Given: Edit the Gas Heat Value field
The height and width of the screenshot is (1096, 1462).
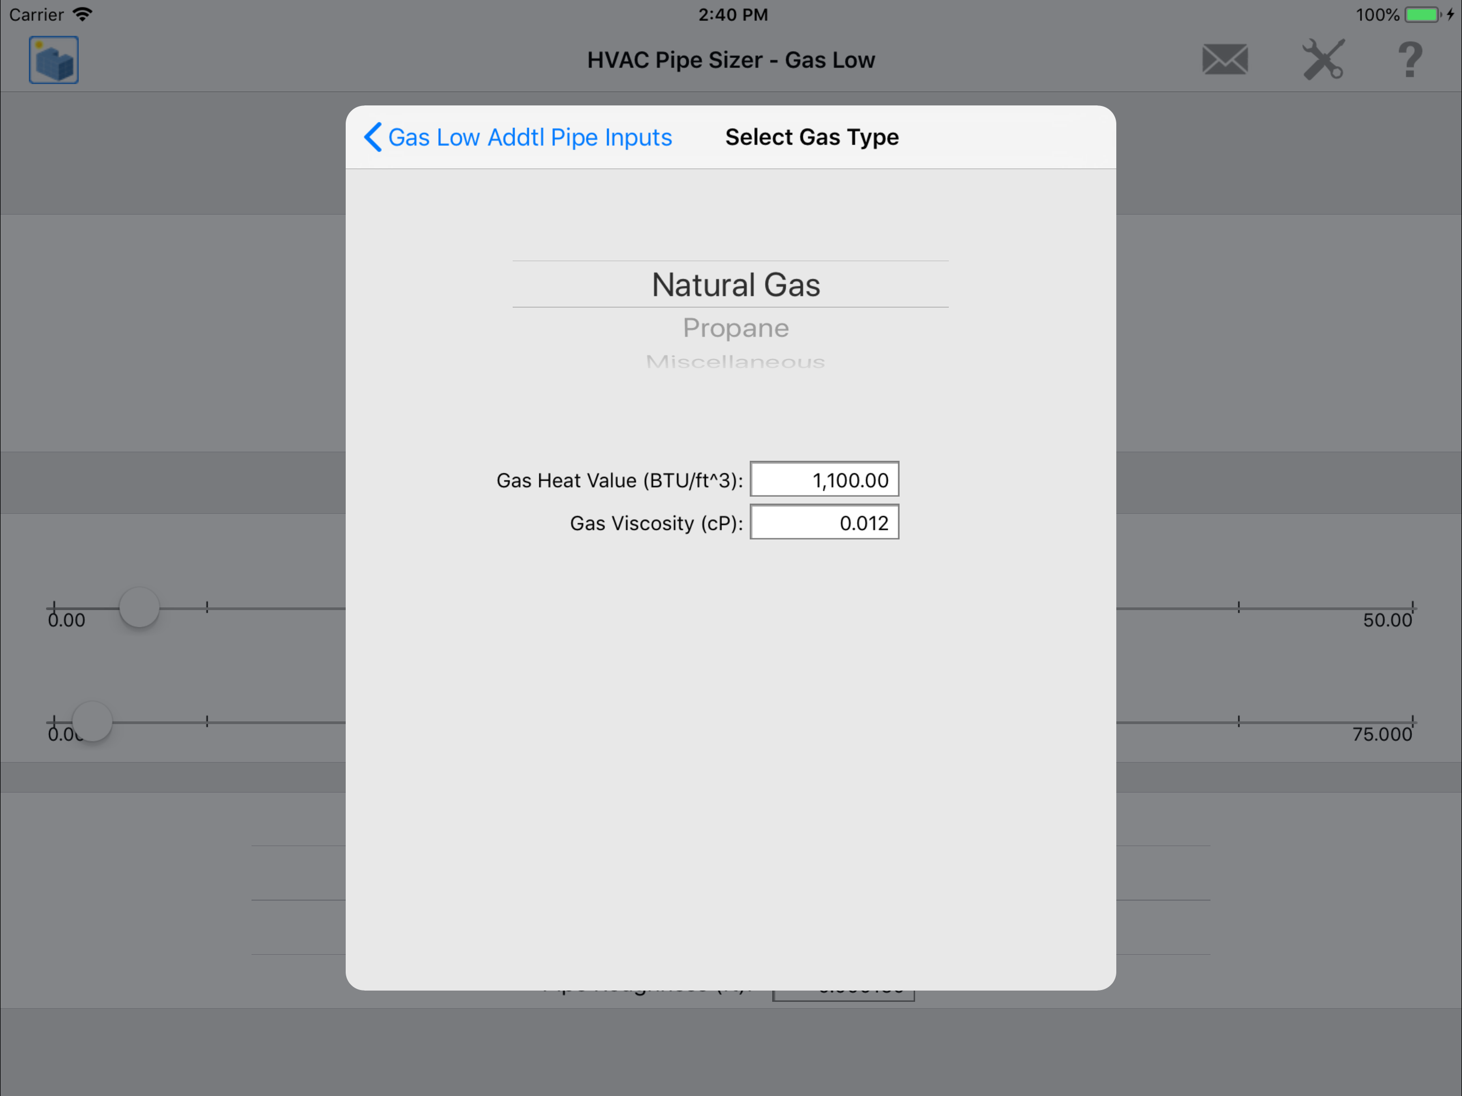Looking at the screenshot, I should point(824,480).
